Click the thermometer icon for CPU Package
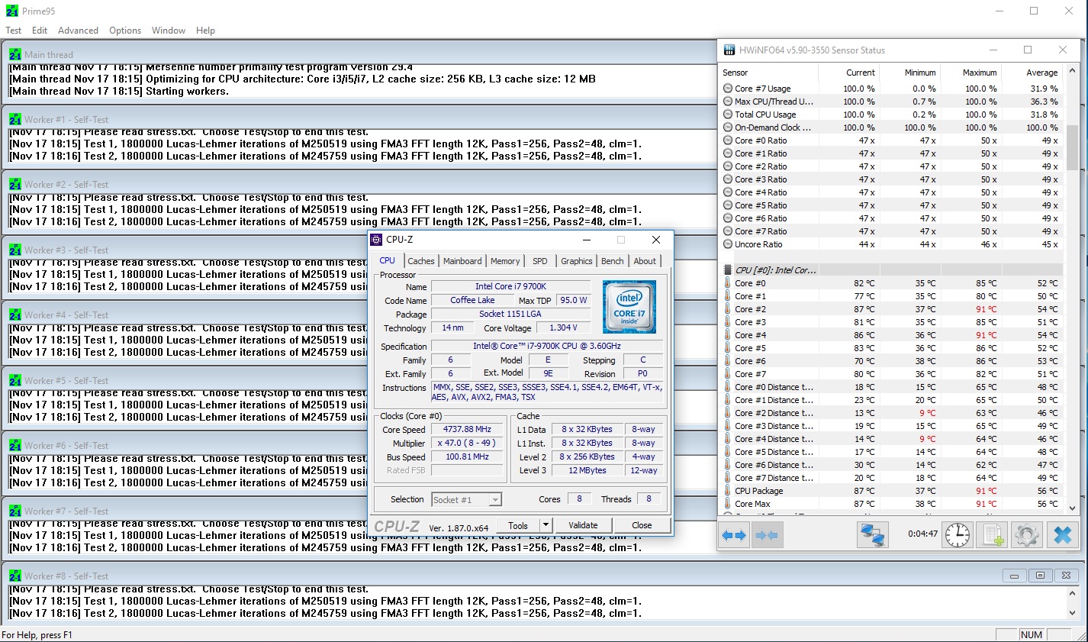1088x642 pixels. 728,491
